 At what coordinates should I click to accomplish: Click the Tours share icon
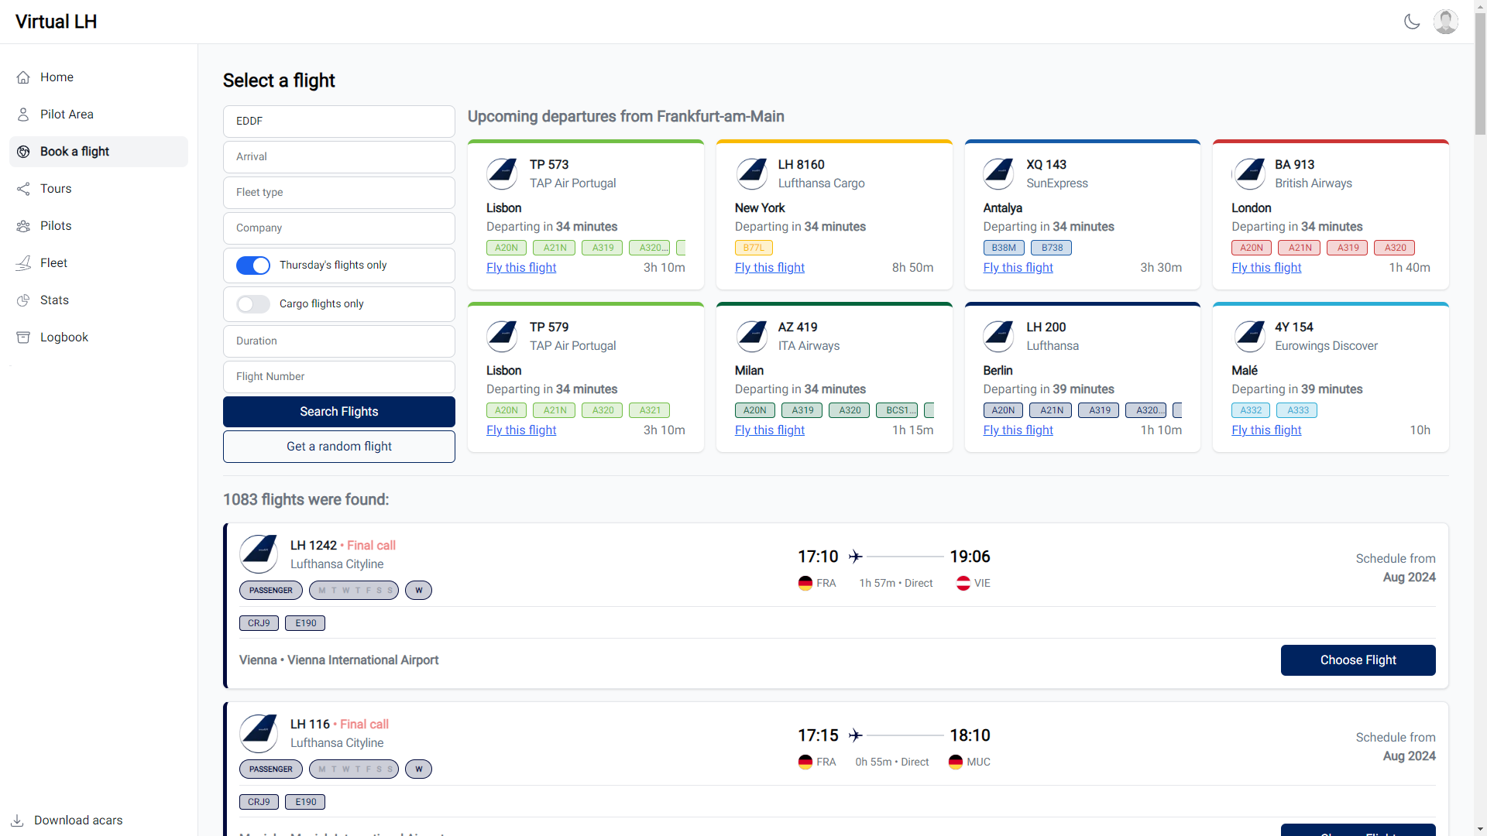23,189
